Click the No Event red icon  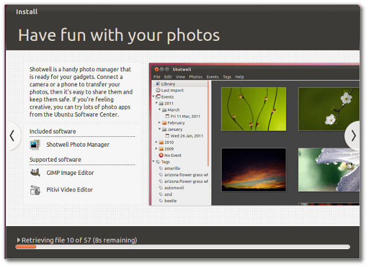(x=161, y=155)
